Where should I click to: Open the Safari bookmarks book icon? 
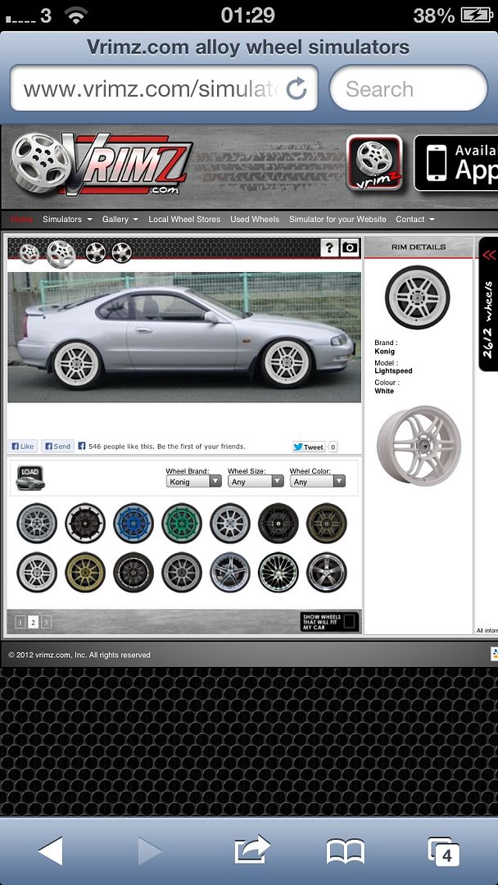(x=345, y=851)
